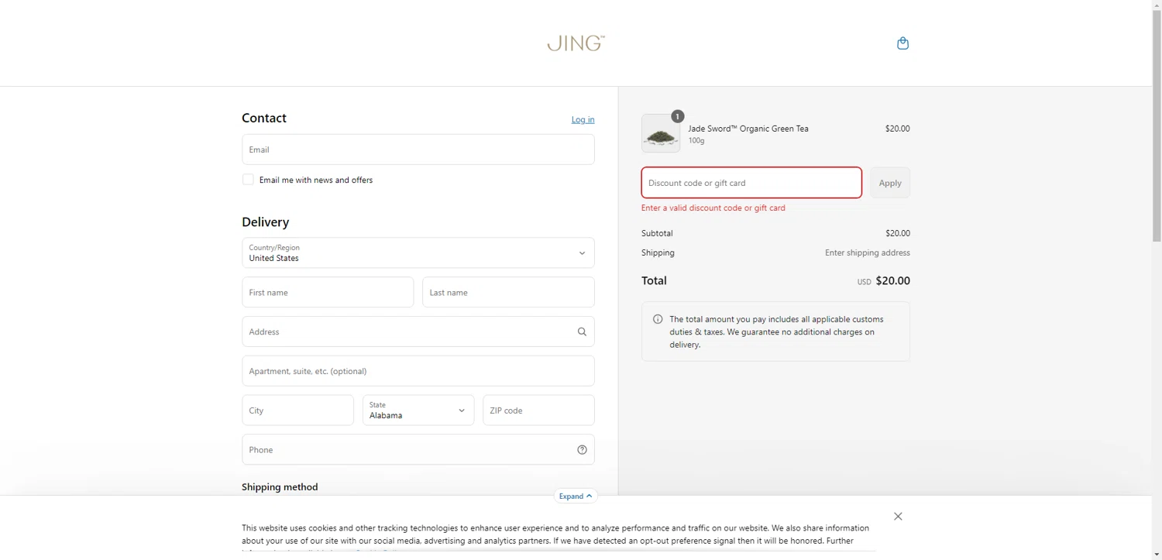Click the quantity badge on product thumbnail
1162x560 pixels.
[677, 116]
